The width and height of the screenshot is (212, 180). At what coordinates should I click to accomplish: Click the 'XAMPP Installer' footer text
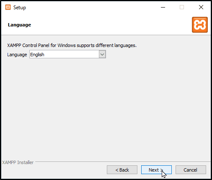pos(18,162)
